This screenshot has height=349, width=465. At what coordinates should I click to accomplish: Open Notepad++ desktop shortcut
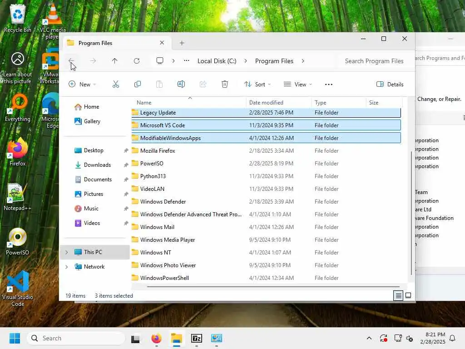[x=18, y=197]
